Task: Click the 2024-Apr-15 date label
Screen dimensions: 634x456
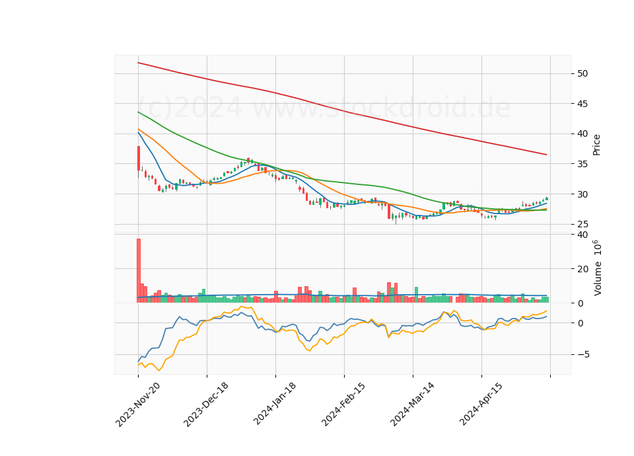Action: pyautogui.click(x=481, y=404)
